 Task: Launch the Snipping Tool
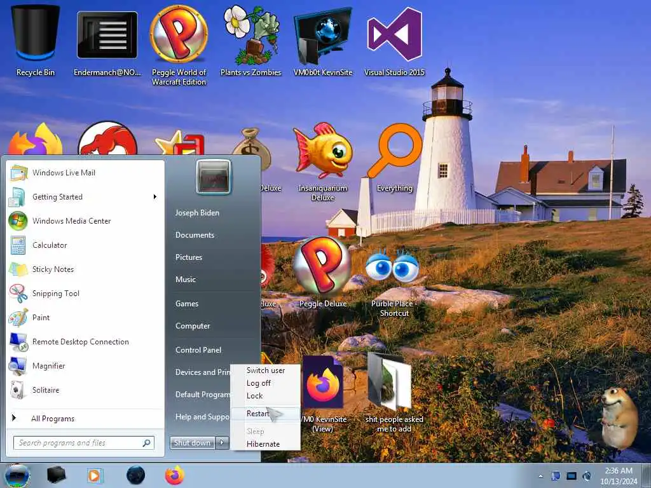tap(85, 294)
